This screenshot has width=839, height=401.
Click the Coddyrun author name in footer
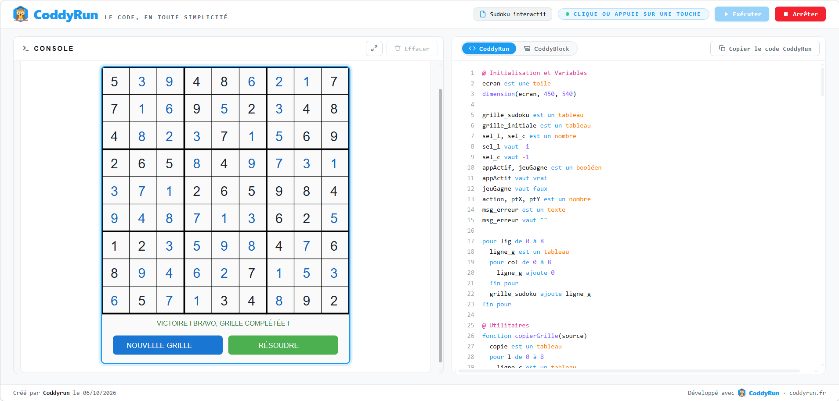[56, 393]
